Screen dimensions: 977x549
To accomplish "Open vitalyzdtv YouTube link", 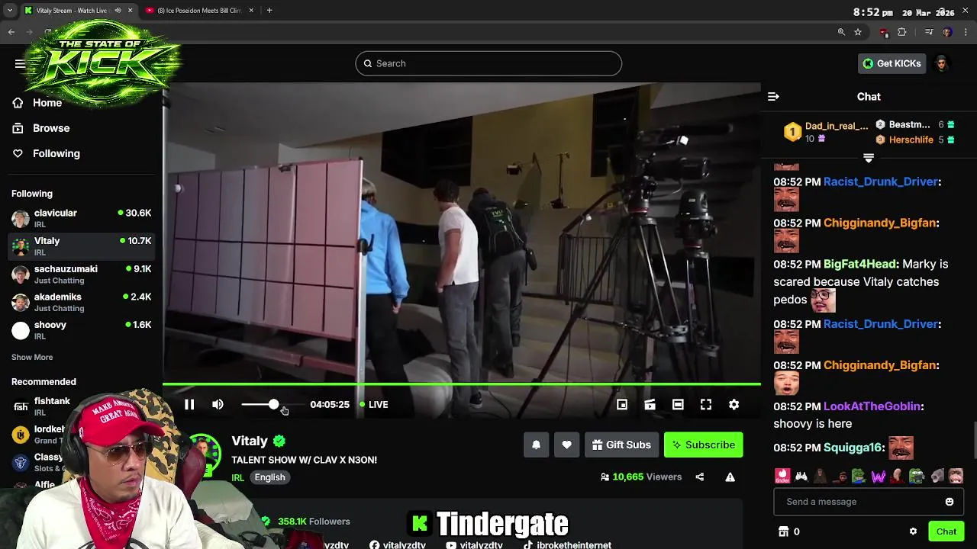I will [x=474, y=545].
